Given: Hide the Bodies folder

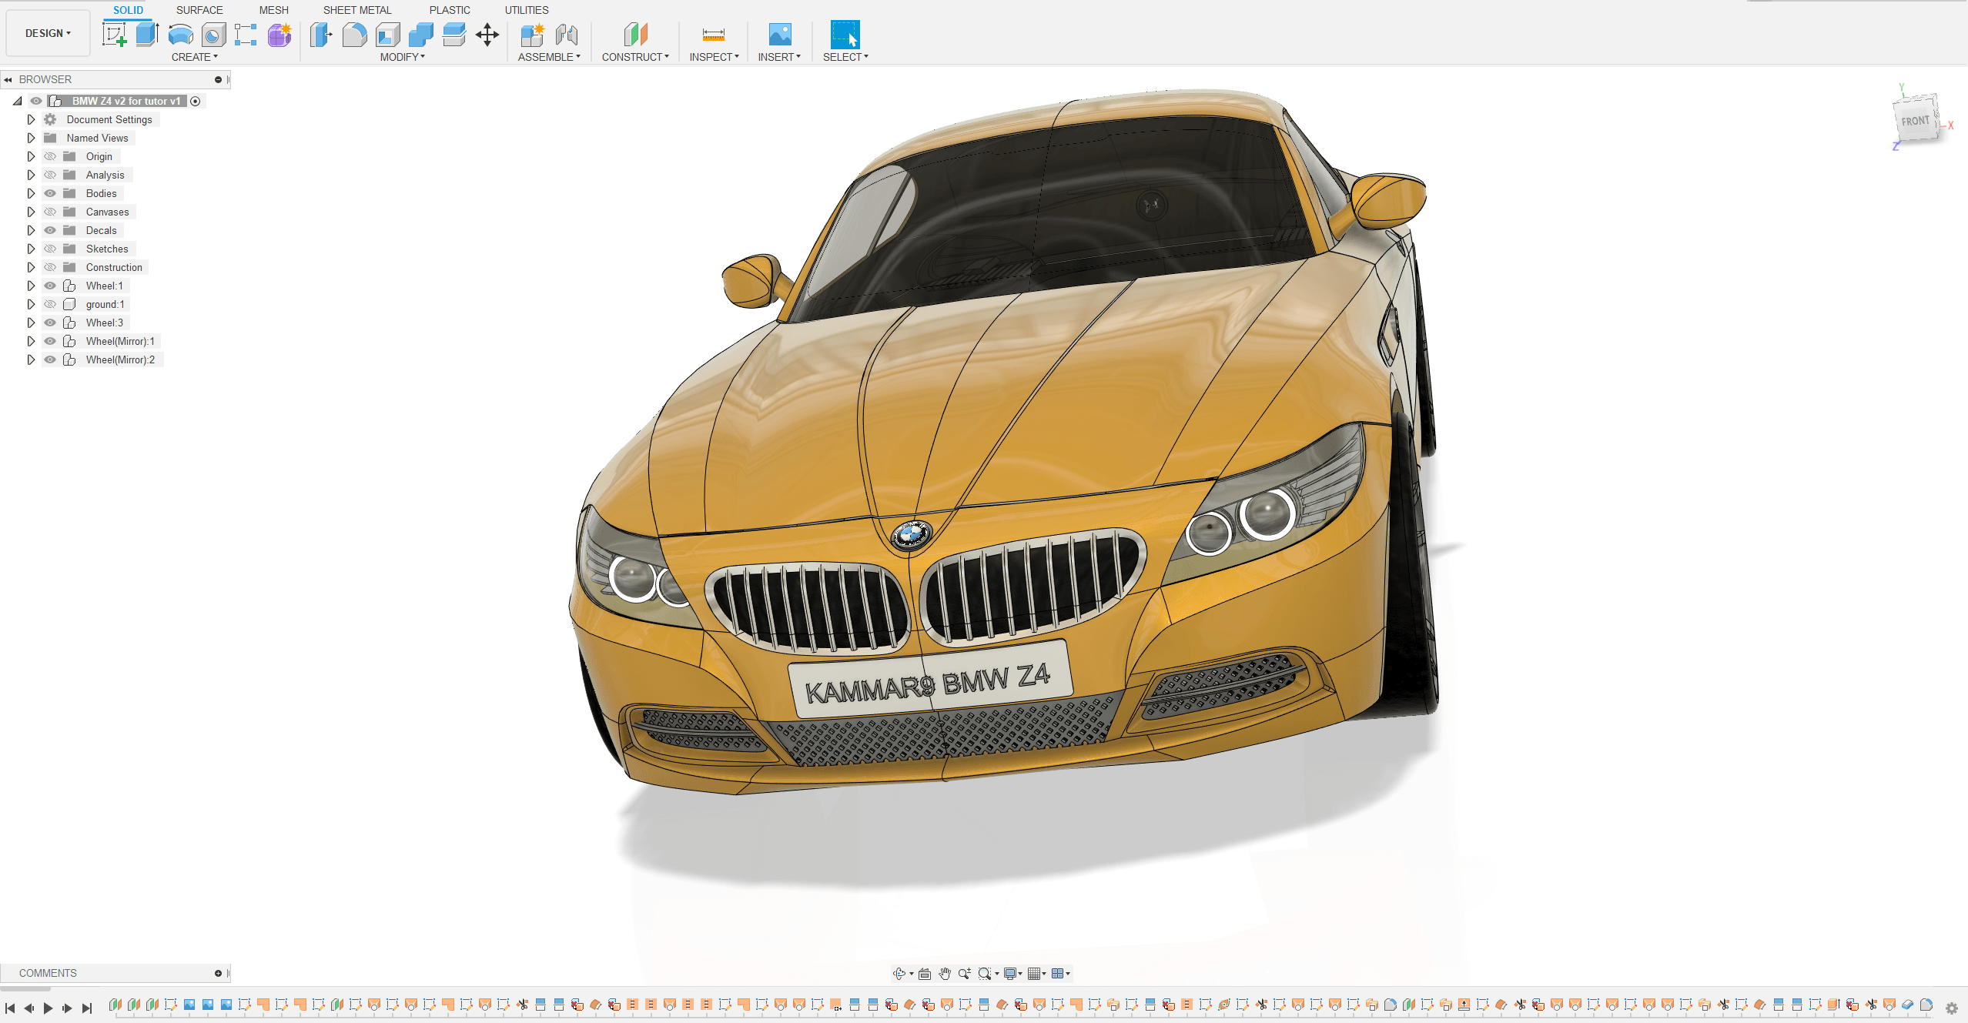Looking at the screenshot, I should pos(50,193).
